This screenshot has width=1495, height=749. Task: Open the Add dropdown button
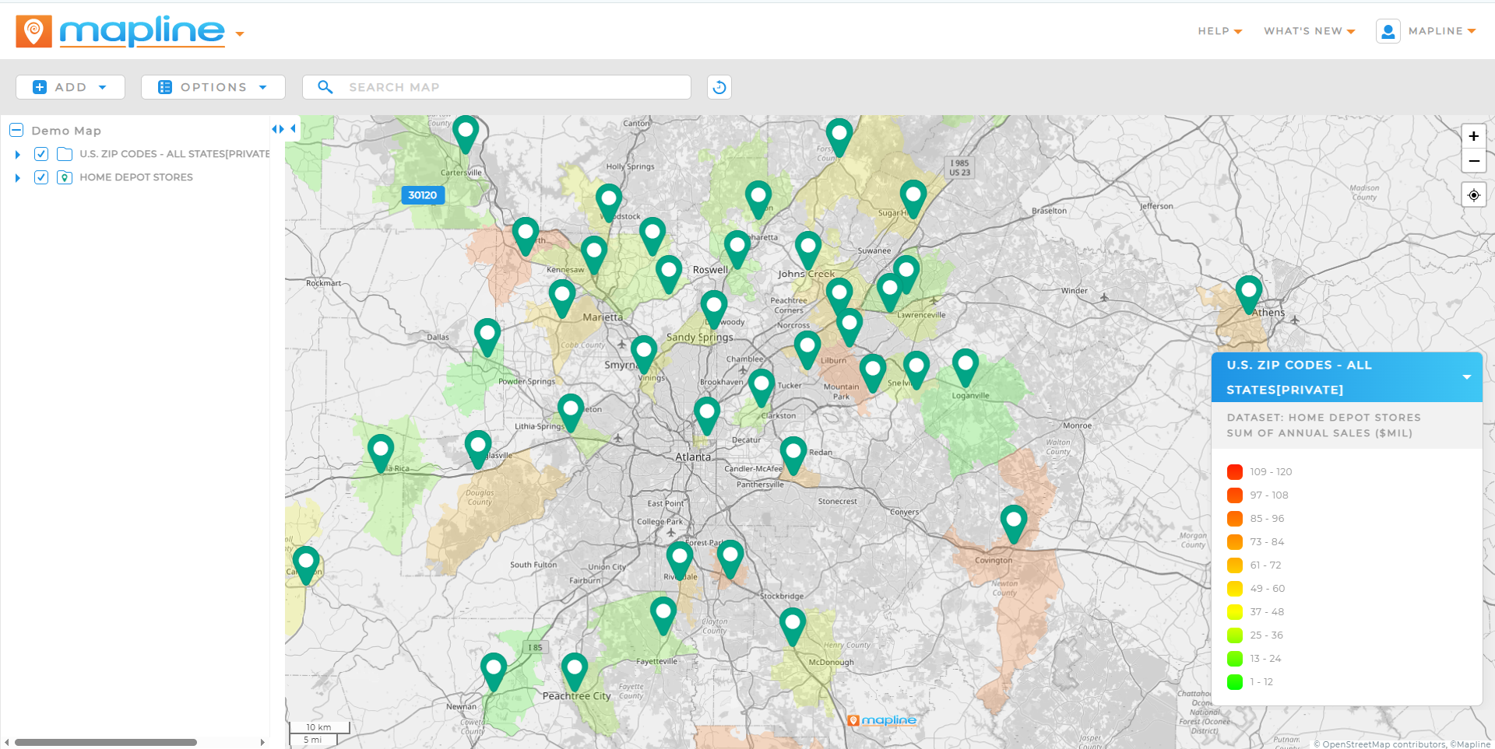pos(70,87)
